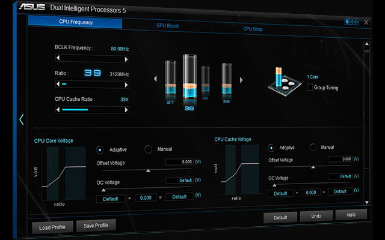Select the rightmost core cylinder in the carousel
The image size is (385, 240).
point(226,81)
